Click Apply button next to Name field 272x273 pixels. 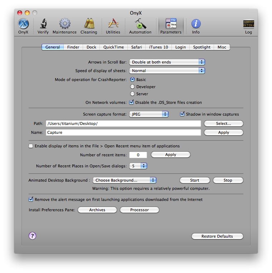pos(223,132)
